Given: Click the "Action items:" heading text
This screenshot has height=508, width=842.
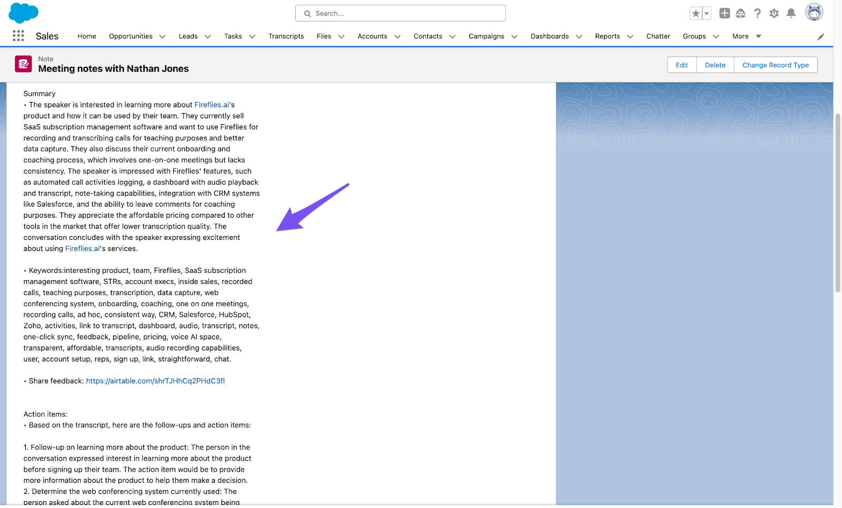Looking at the screenshot, I should pyautogui.click(x=45, y=414).
